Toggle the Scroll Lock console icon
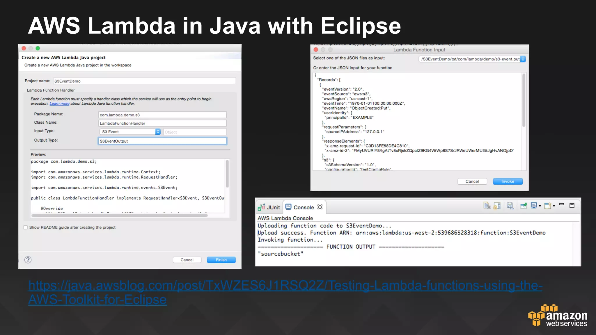The width and height of the screenshot is (596, 335). (497, 206)
